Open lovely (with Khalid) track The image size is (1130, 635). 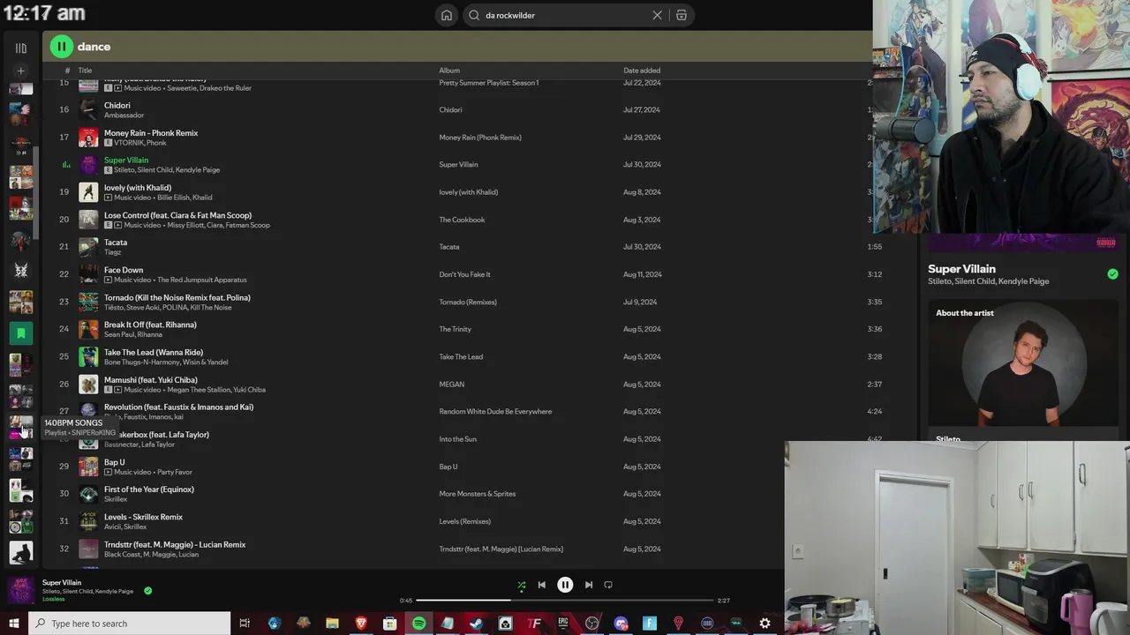pyautogui.click(x=138, y=188)
